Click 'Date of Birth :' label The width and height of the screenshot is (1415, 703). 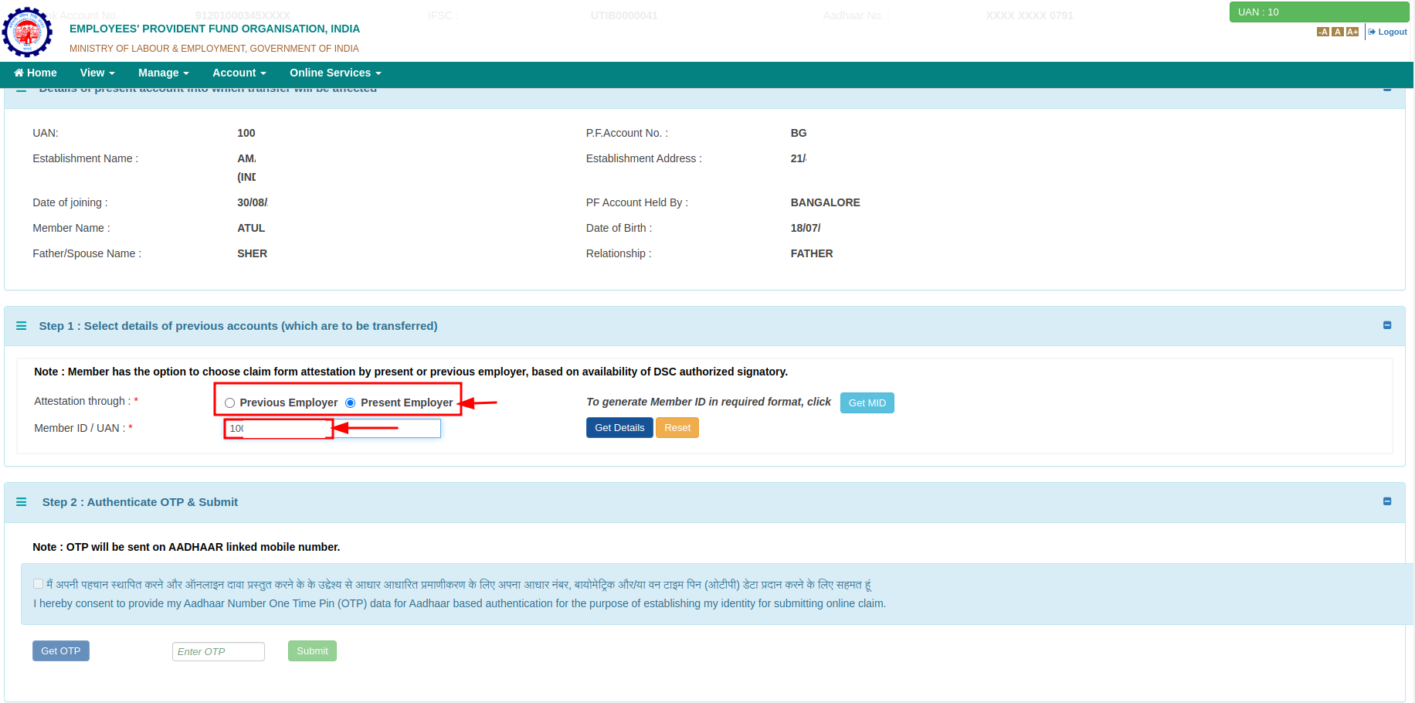(x=619, y=228)
